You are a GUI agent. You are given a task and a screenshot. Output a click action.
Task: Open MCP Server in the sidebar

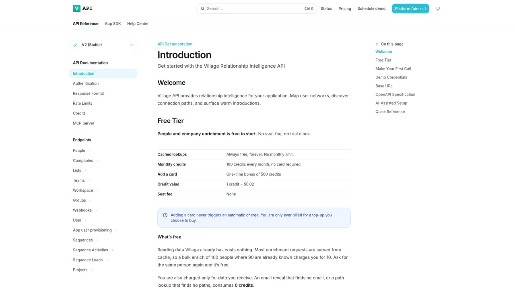(x=103, y=123)
